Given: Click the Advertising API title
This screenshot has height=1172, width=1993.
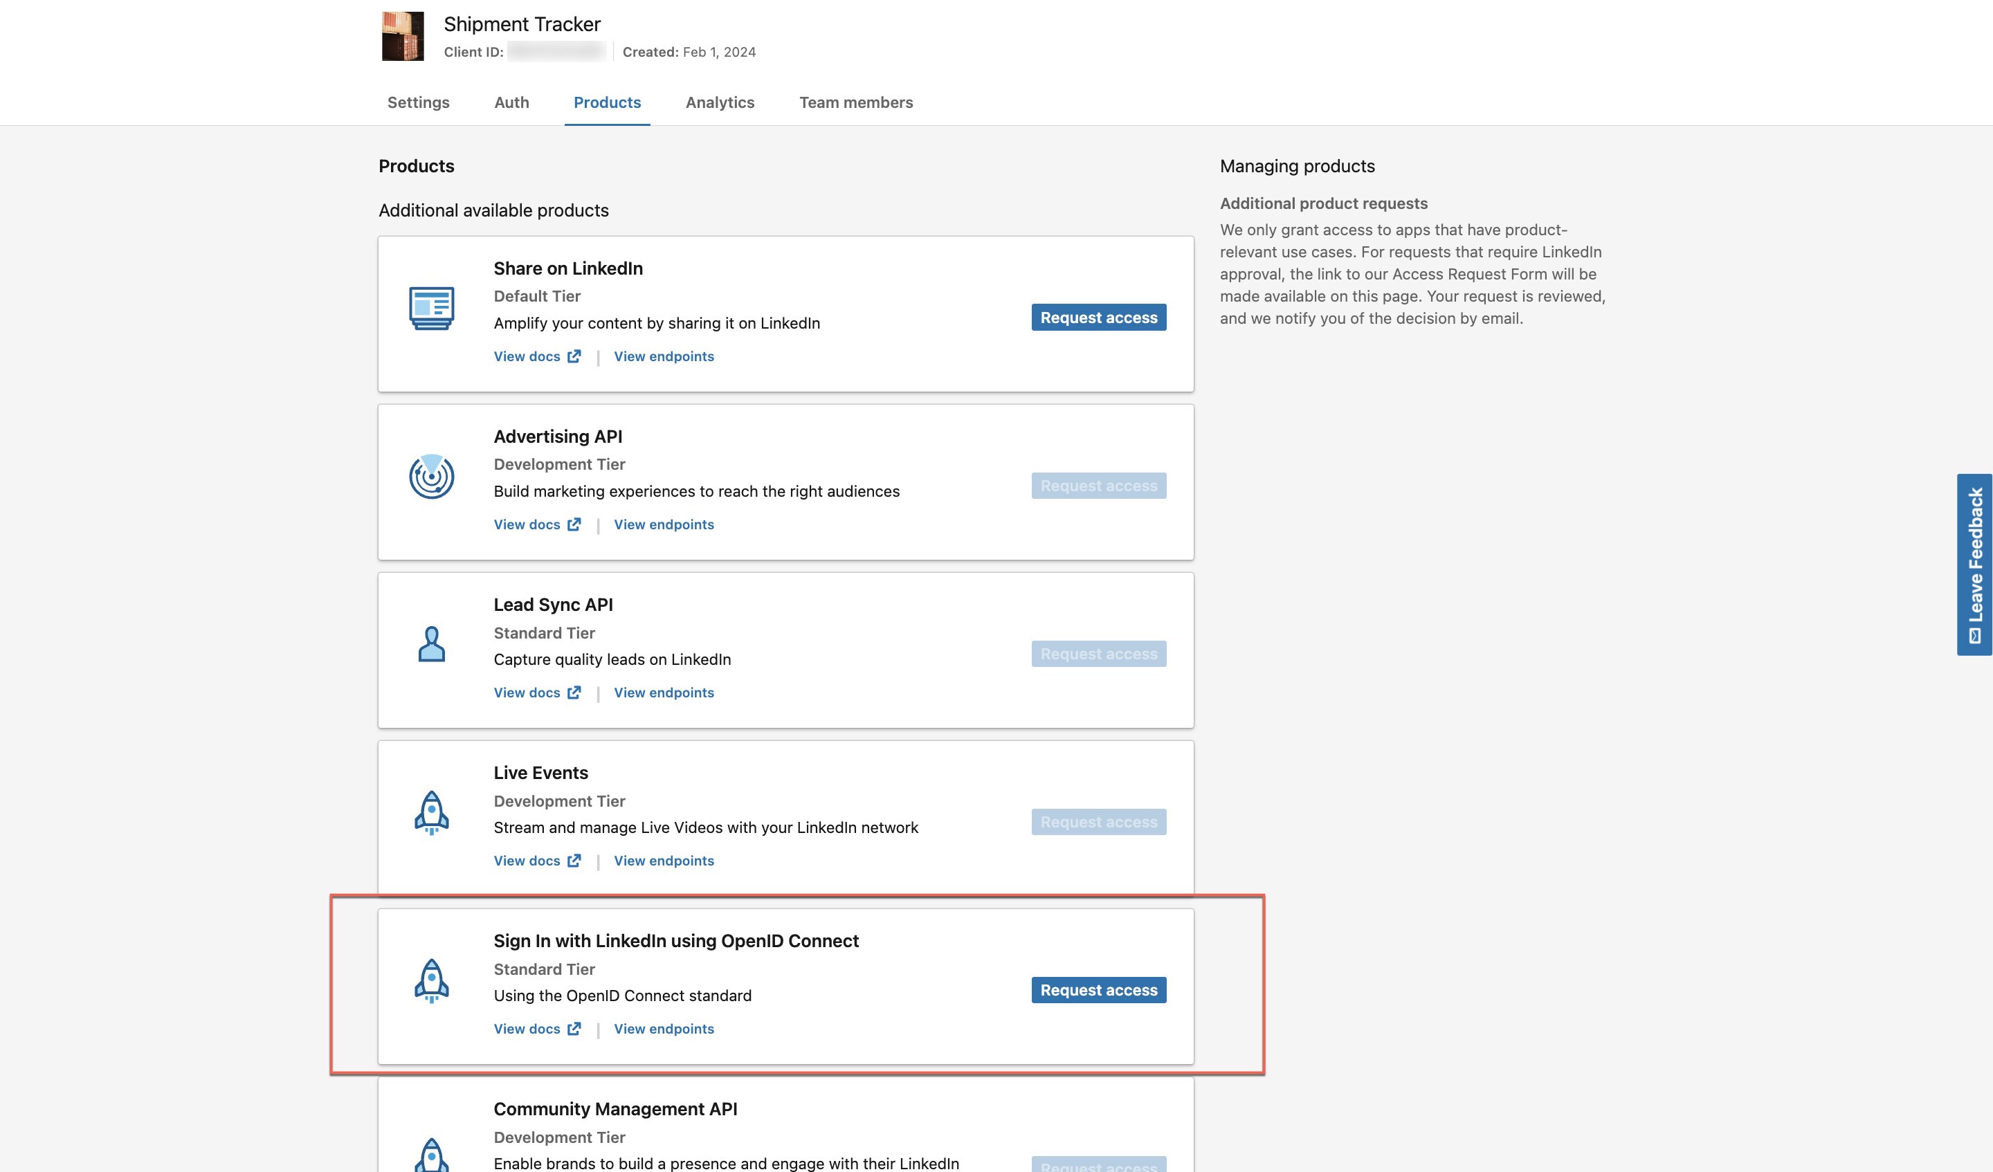Looking at the screenshot, I should (558, 437).
